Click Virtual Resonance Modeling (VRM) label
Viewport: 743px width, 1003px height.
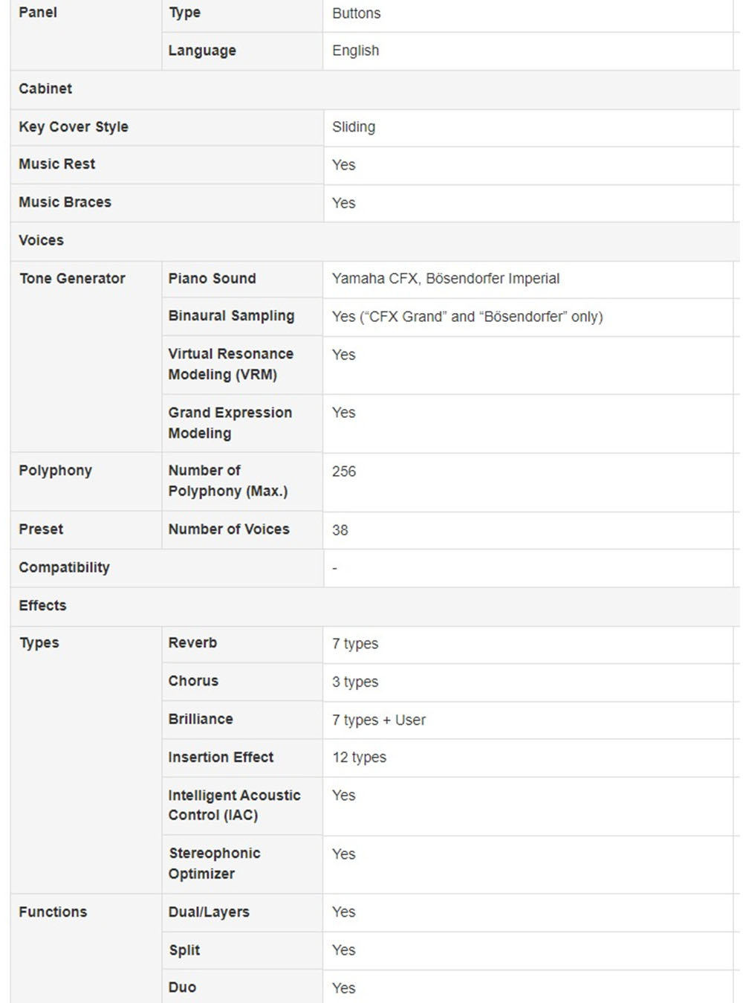tap(231, 364)
